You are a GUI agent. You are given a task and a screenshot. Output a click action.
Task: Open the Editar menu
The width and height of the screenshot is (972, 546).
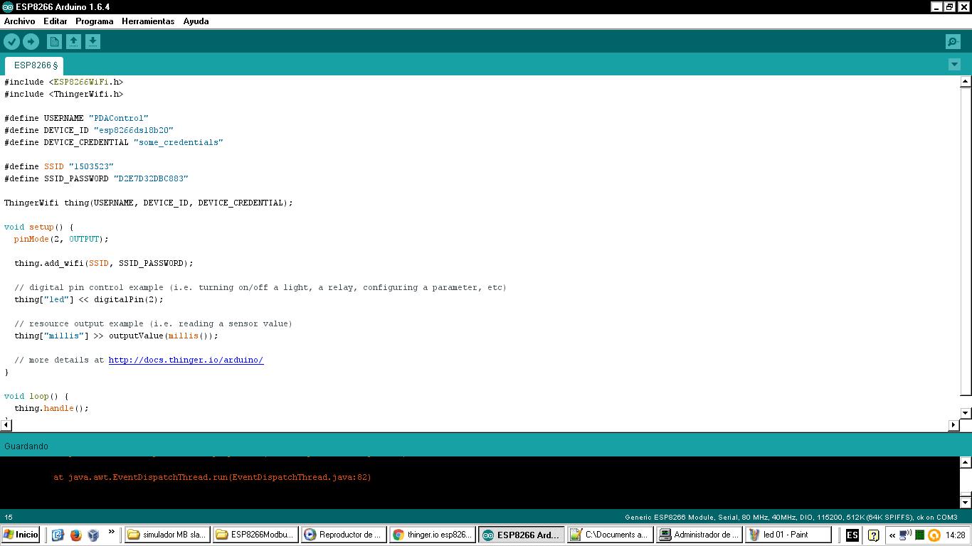point(56,21)
